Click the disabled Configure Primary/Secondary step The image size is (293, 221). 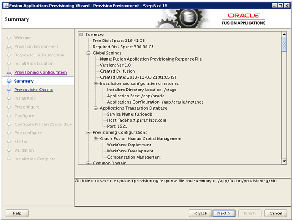pyautogui.click(x=43, y=124)
